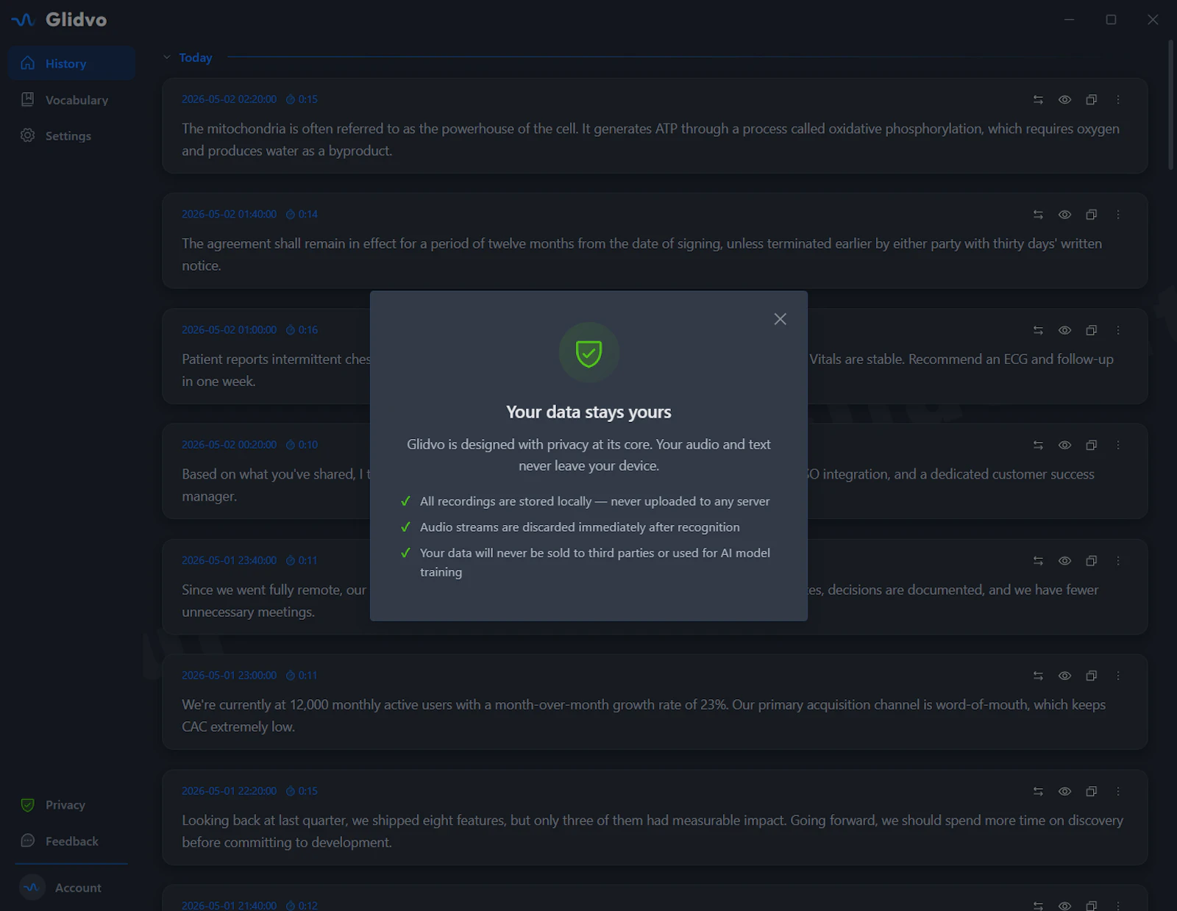Open Settings in the sidebar
This screenshot has width=1177, height=911.
[71, 135]
